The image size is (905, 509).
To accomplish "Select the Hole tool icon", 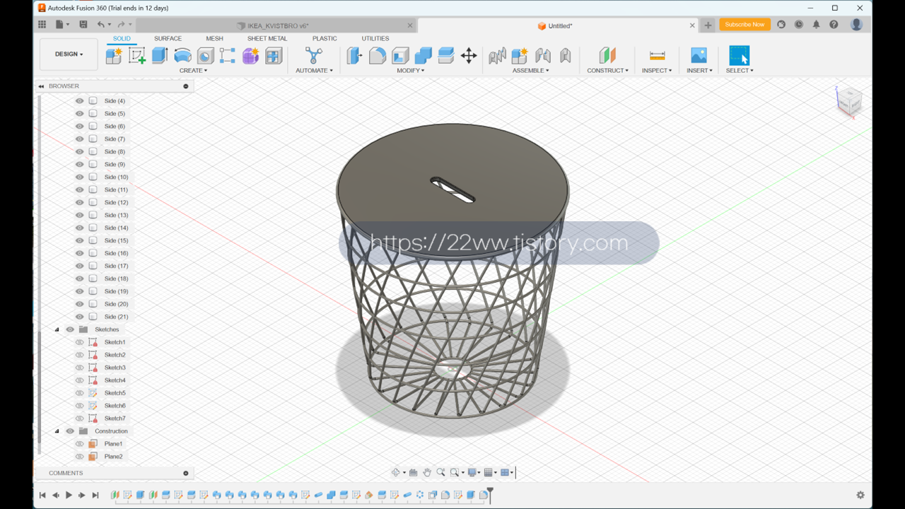I will [205, 56].
